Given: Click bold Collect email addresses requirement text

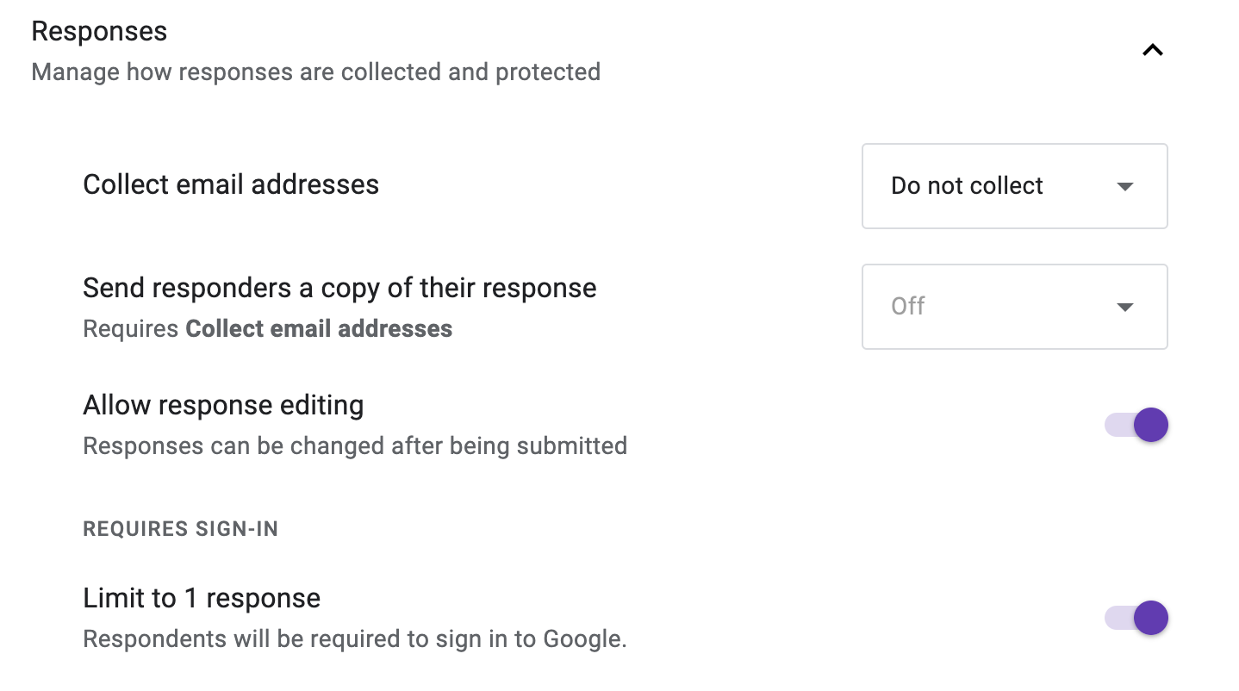Looking at the screenshot, I should 319,328.
